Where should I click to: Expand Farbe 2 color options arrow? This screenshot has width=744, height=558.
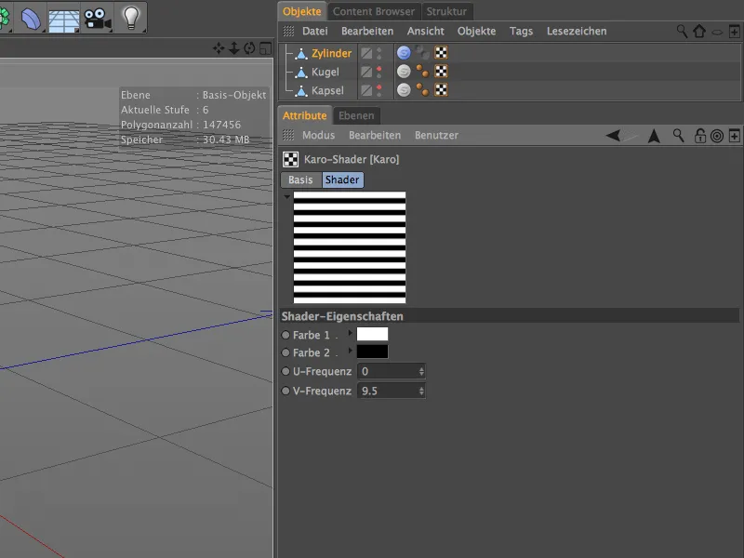coord(351,351)
